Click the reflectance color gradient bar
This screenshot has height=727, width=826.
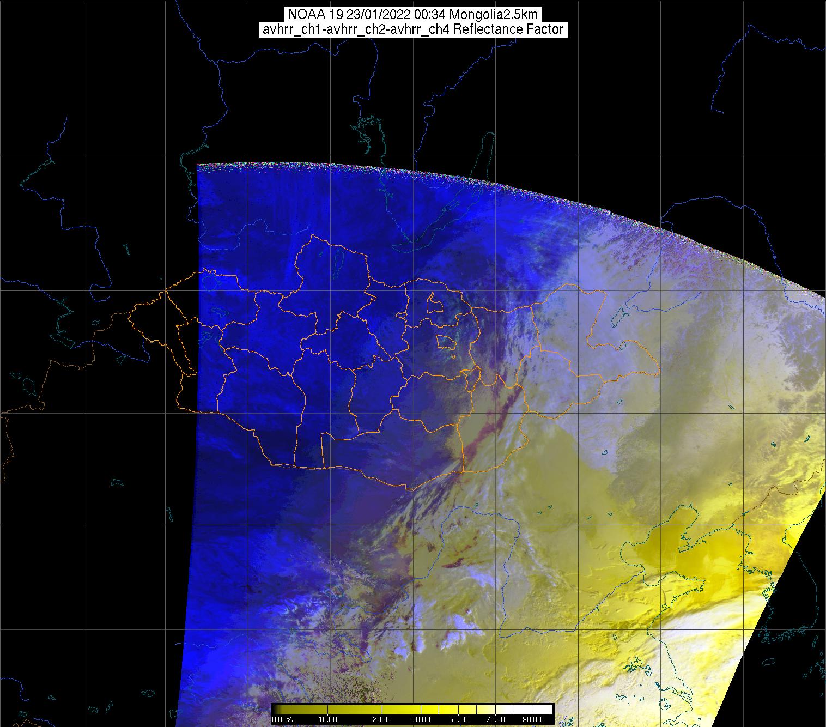413,710
